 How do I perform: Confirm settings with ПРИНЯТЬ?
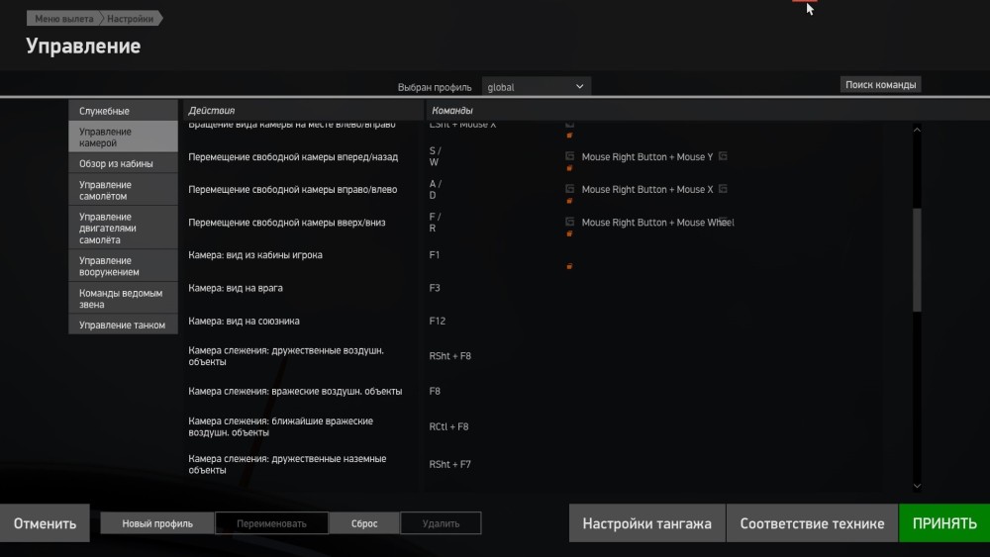944,523
